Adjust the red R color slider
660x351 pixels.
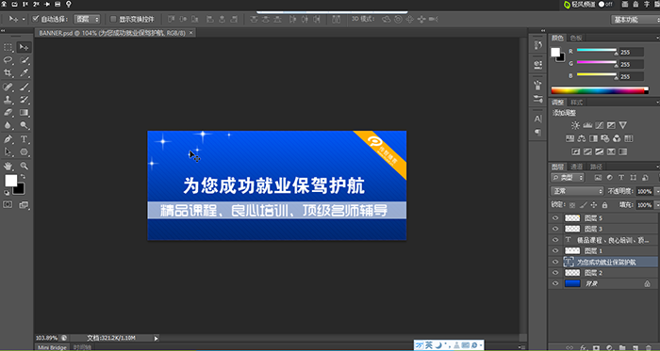tap(597, 51)
